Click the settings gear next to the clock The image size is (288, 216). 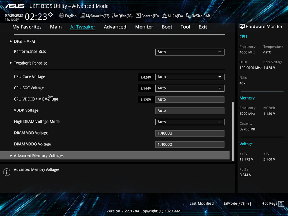[50, 14]
